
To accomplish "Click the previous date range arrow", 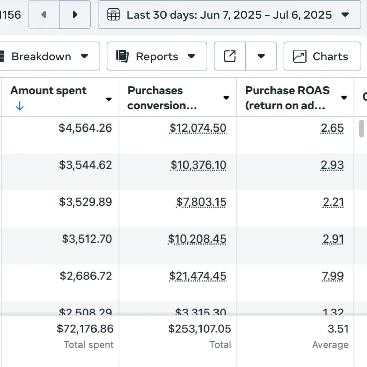I will pyautogui.click(x=43, y=15).
